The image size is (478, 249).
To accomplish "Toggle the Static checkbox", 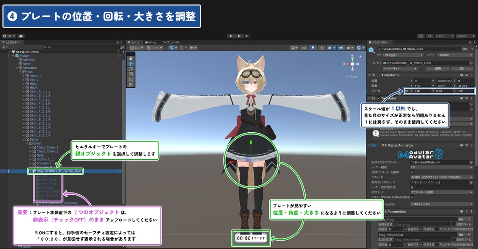I will click(x=459, y=49).
